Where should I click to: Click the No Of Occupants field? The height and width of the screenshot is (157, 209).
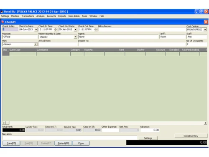(197, 44)
